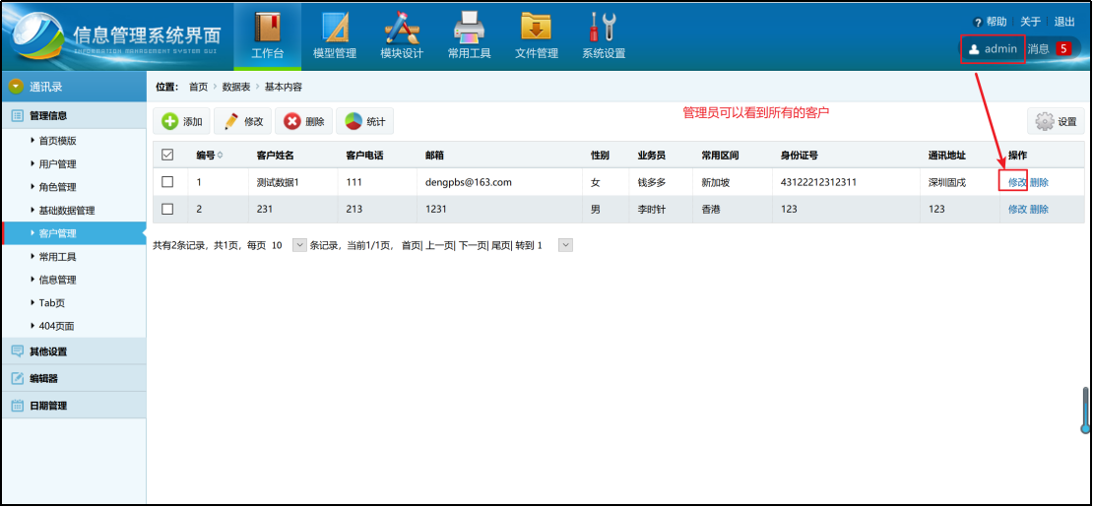
Task: Click the 尾页 pagination link
Action: [x=500, y=245]
